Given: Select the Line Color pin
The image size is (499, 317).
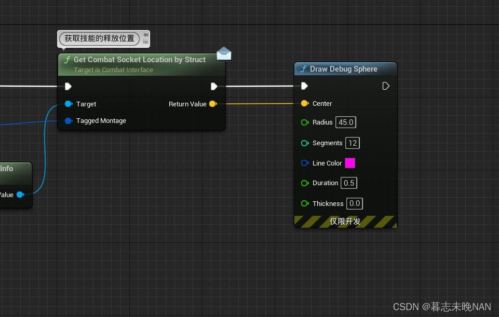Looking at the screenshot, I should pos(305,163).
